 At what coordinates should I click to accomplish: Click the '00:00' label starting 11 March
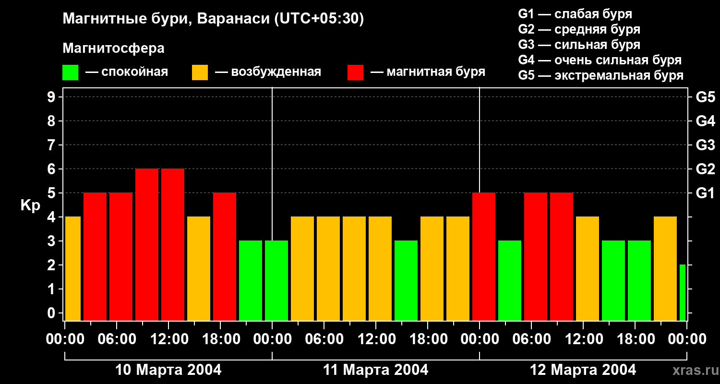272,339
